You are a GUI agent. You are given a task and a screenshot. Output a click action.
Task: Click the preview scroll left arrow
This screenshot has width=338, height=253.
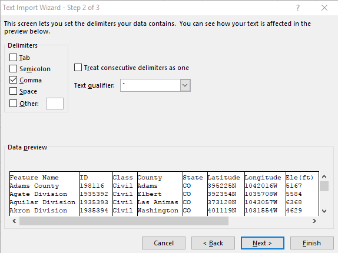[14, 221]
